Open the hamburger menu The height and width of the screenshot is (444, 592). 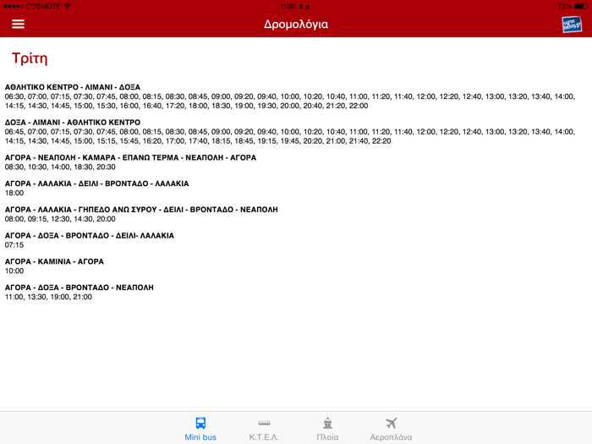click(18, 25)
